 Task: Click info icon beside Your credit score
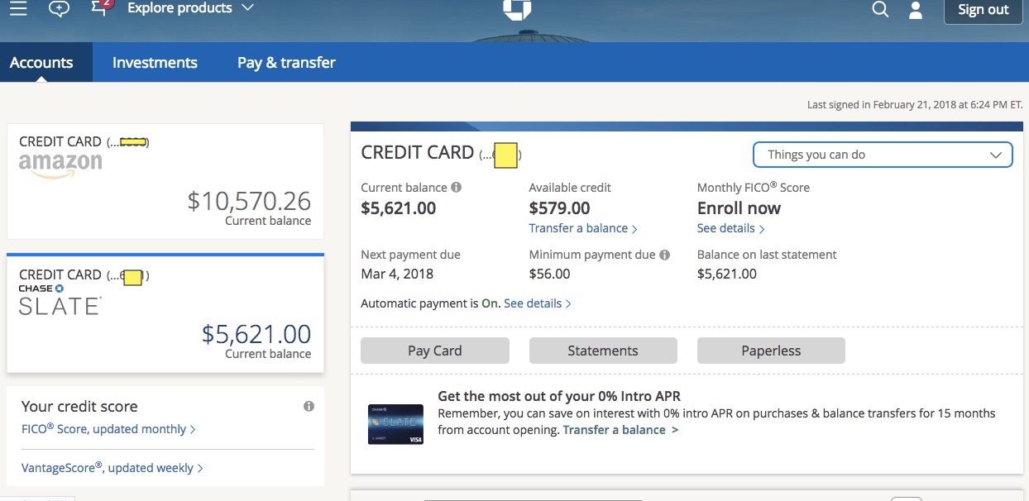point(309,406)
